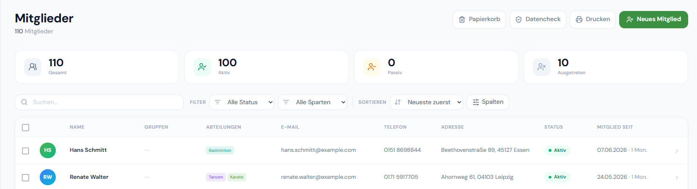The image size is (697, 189).
Task: Click hans.schmitt@example.com email
Action: click(318, 150)
